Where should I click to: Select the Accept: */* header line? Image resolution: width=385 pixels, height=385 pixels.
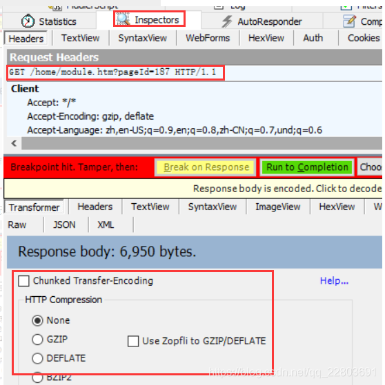coord(51,103)
